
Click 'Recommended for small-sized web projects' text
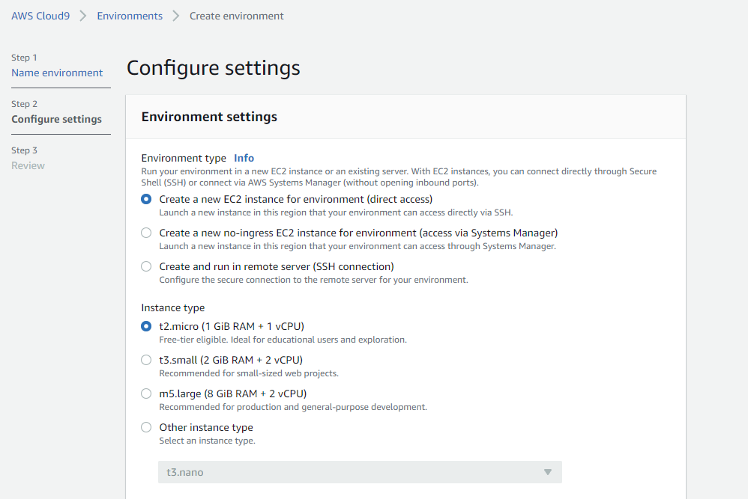[x=249, y=373]
